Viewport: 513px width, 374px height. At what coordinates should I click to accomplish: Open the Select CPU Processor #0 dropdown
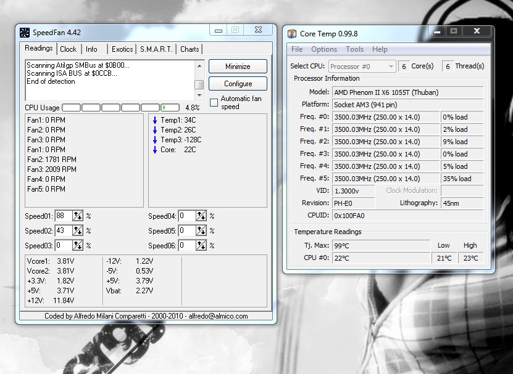point(362,67)
